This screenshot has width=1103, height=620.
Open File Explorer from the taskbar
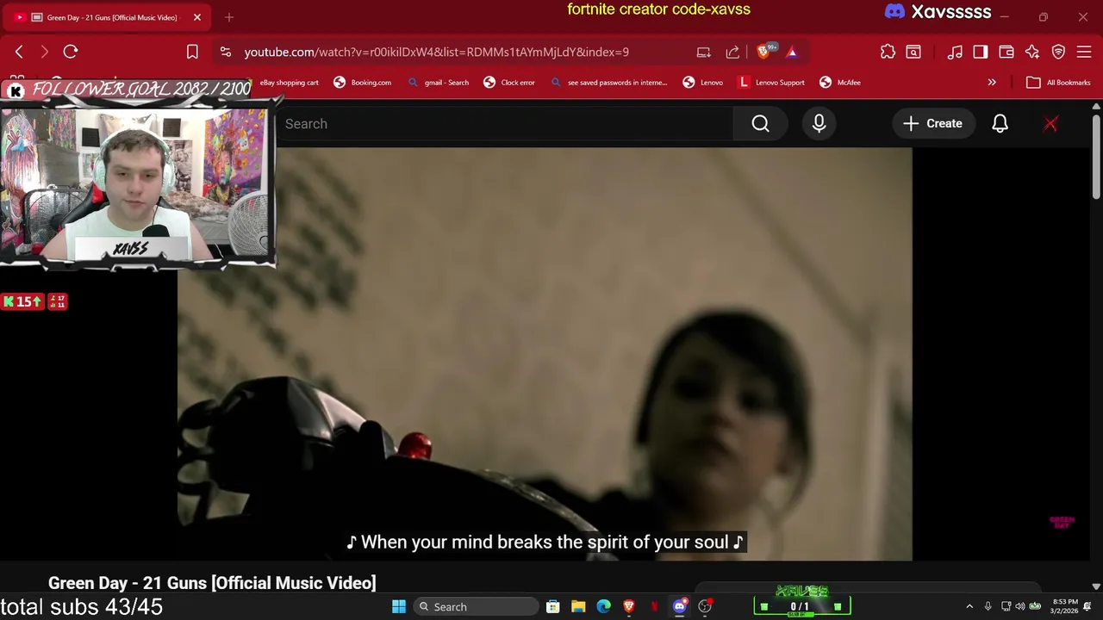(x=578, y=607)
